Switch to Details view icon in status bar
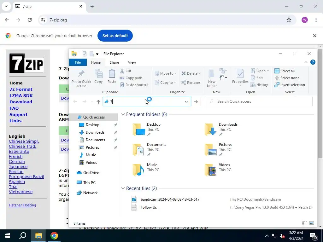Viewport: 323px width, 242px height. (x=304, y=223)
